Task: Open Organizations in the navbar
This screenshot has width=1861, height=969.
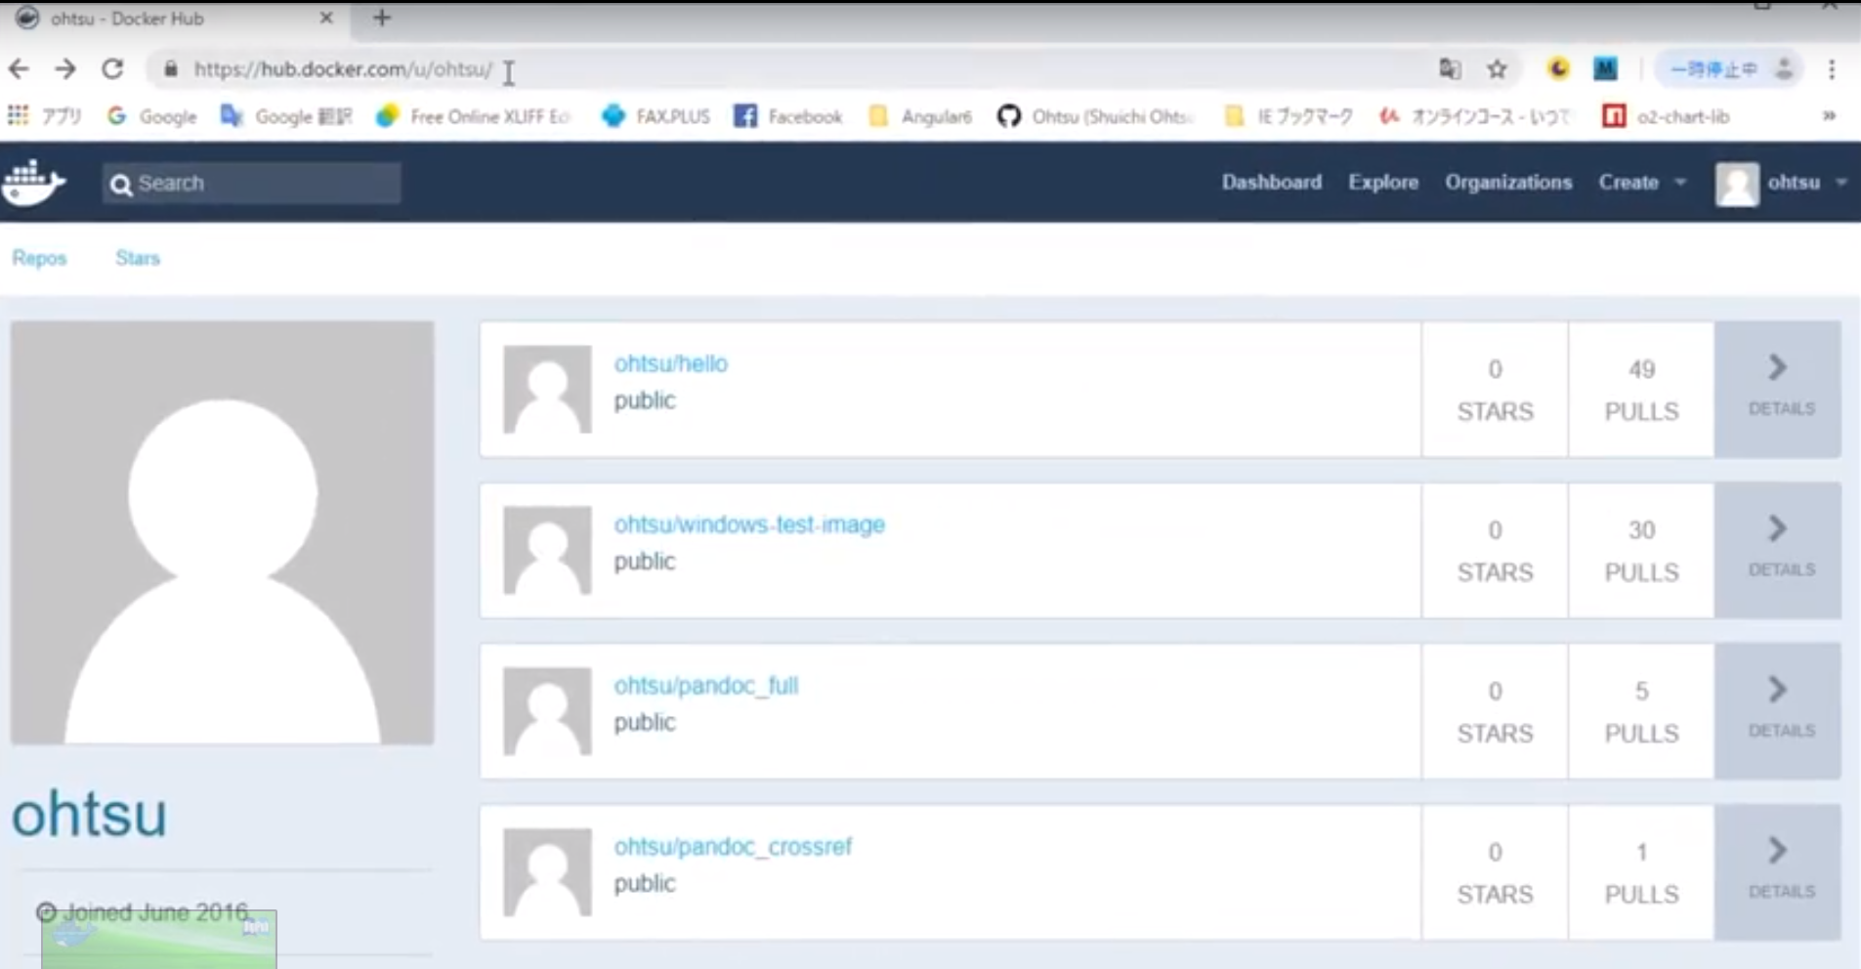Action: pyautogui.click(x=1508, y=183)
